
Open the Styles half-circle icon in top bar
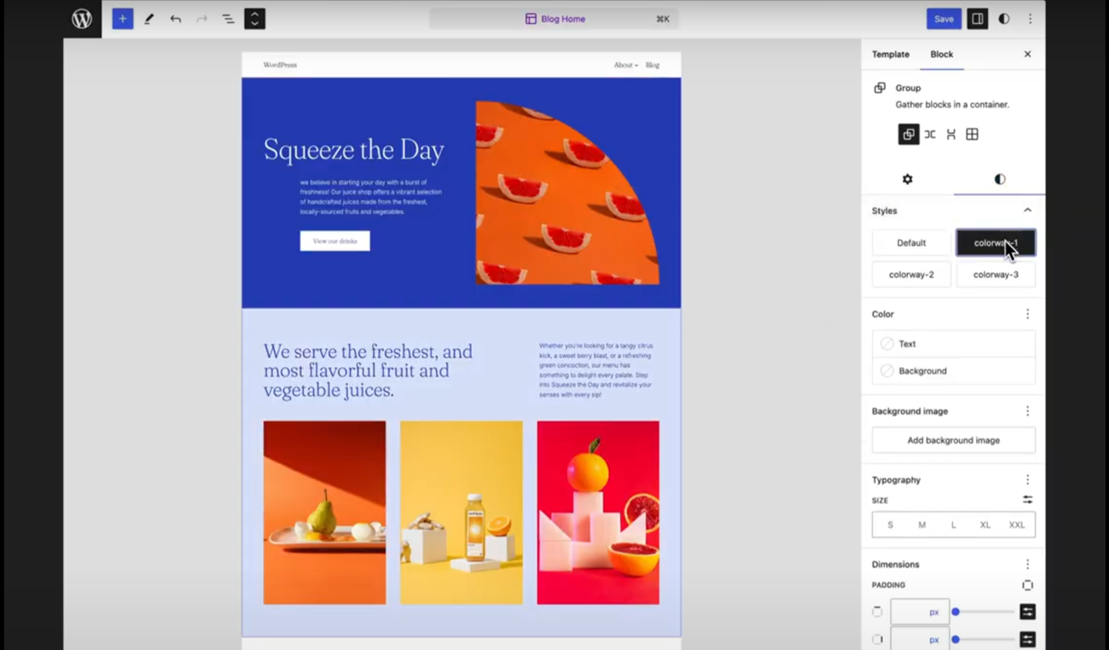tap(1004, 19)
